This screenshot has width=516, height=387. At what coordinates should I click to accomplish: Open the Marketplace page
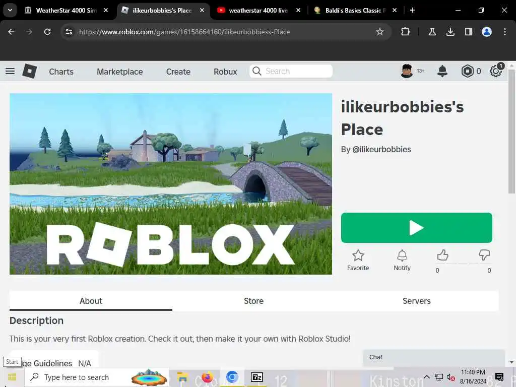pos(120,72)
